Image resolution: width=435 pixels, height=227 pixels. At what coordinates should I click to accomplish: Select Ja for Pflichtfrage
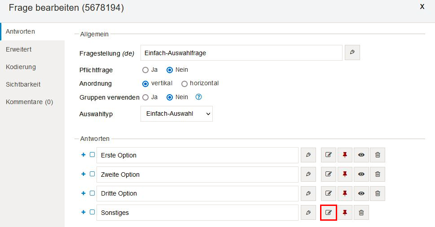[145, 70]
